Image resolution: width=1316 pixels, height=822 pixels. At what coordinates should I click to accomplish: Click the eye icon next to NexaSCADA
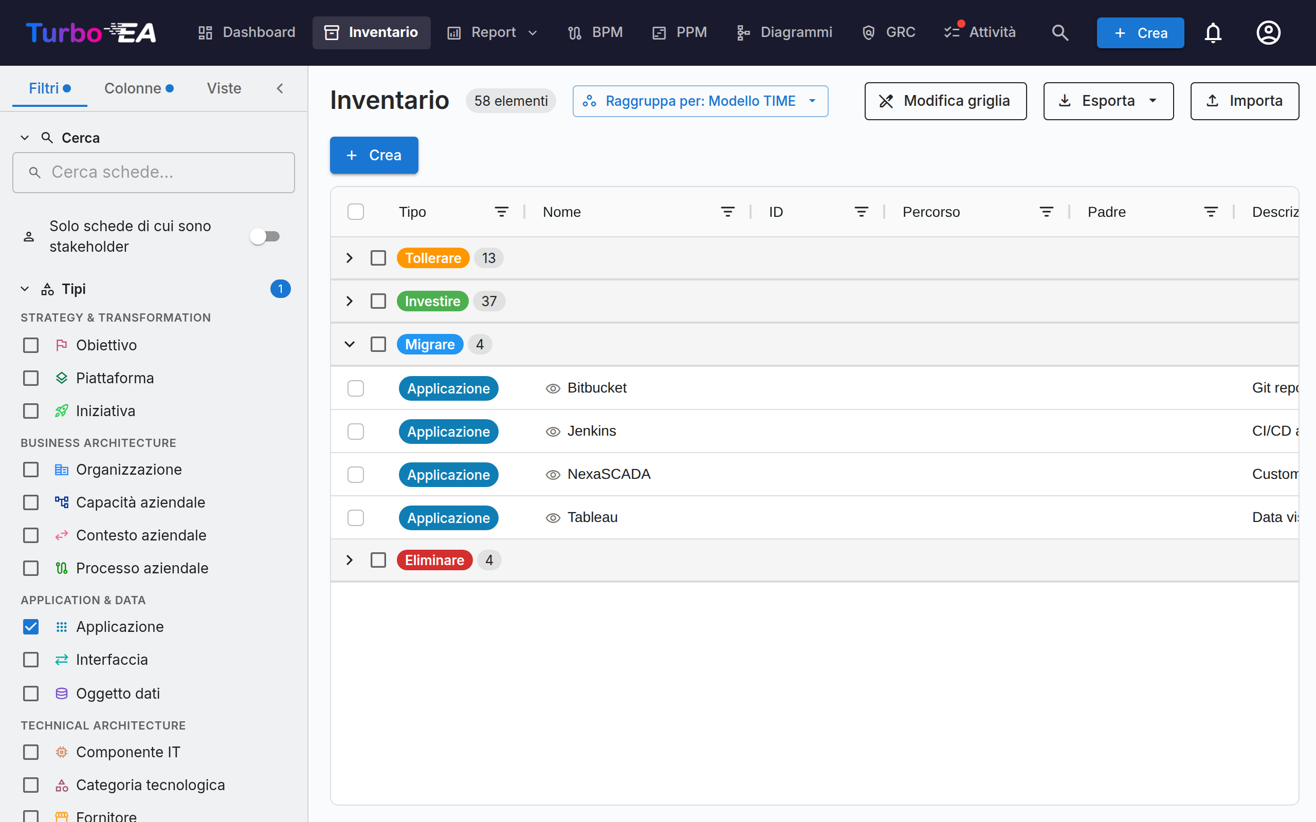tap(553, 475)
